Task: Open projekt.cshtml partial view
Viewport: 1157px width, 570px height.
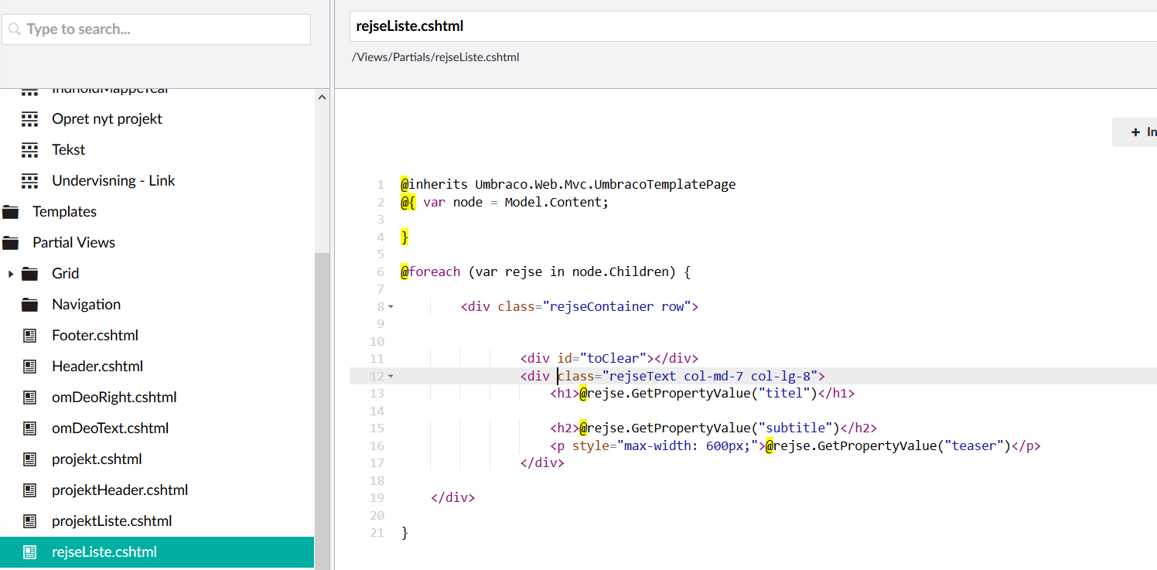Action: pyautogui.click(x=97, y=459)
